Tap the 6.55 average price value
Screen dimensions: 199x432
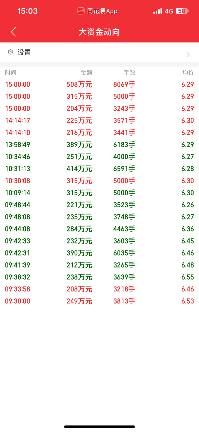[188, 277]
